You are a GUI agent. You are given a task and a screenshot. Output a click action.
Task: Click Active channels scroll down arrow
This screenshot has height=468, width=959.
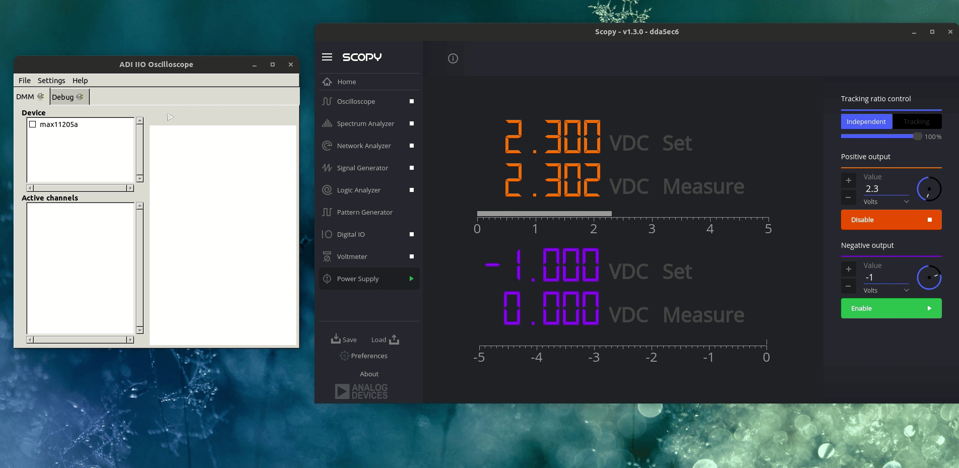[140, 330]
